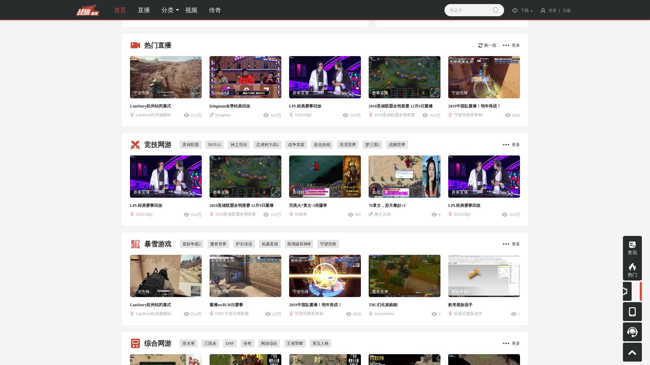Select the 暗黑破坏神Ⅲ tag
The height and width of the screenshot is (365, 650).
[x=299, y=244]
